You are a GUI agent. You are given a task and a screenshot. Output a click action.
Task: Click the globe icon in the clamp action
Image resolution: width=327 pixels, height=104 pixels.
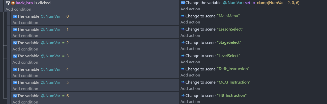click(x=225, y=3)
